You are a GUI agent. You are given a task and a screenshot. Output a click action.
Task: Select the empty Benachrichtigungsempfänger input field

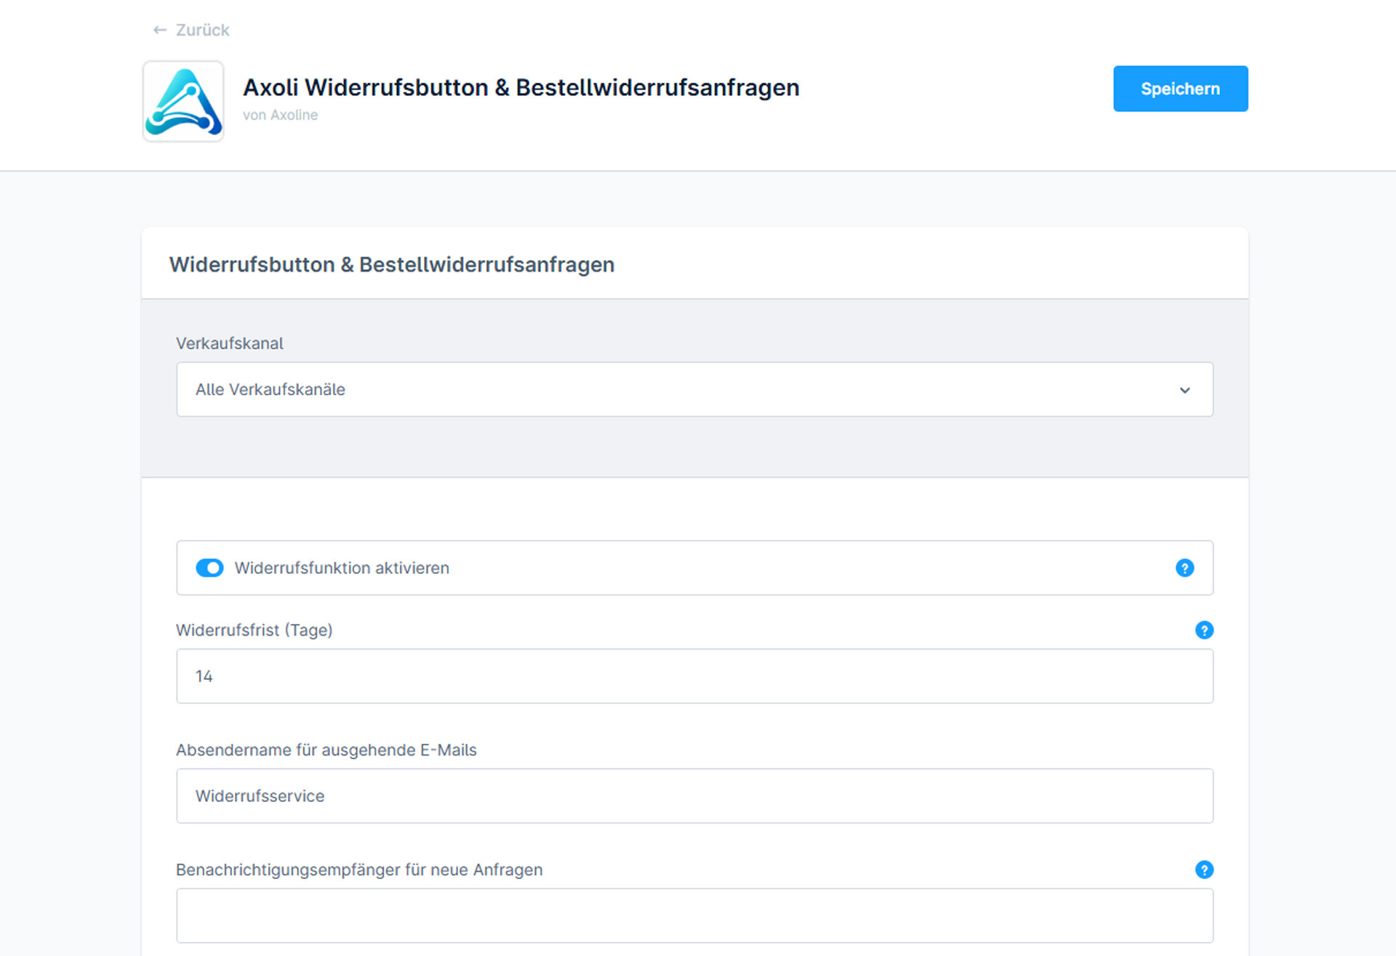[x=694, y=916]
